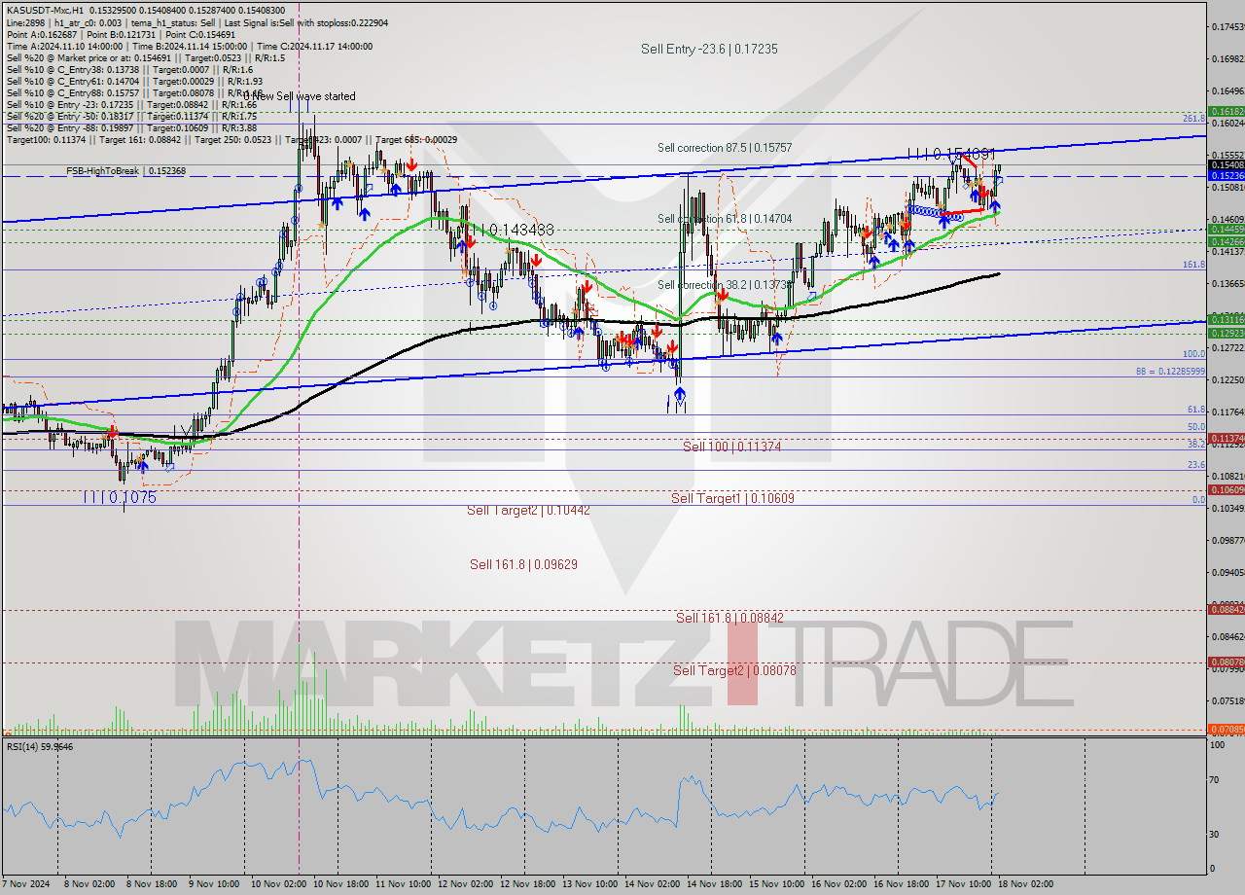Click the '7 Nov 2024' date on time axis
Screen dimensions: 1245x895
coord(23,884)
